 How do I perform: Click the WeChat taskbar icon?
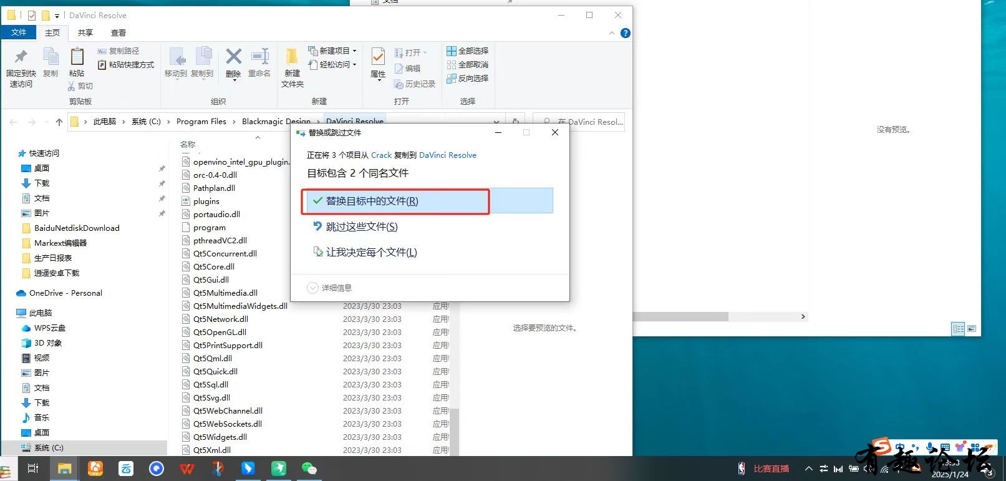309,469
